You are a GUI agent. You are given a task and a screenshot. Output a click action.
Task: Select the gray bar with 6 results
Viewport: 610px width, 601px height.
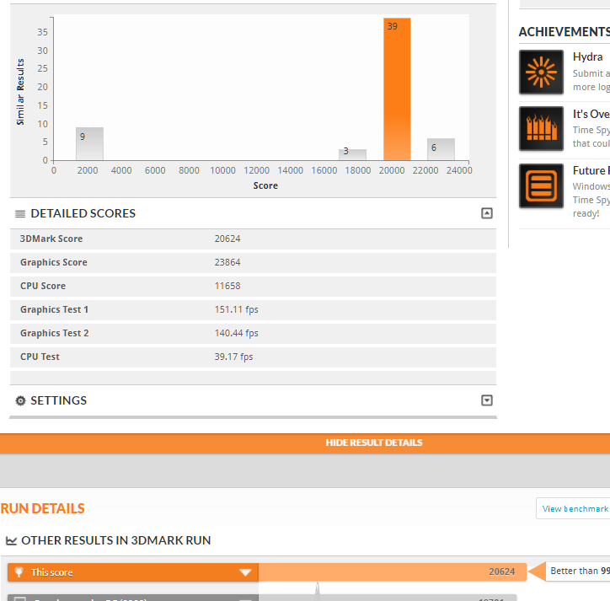[441, 149]
